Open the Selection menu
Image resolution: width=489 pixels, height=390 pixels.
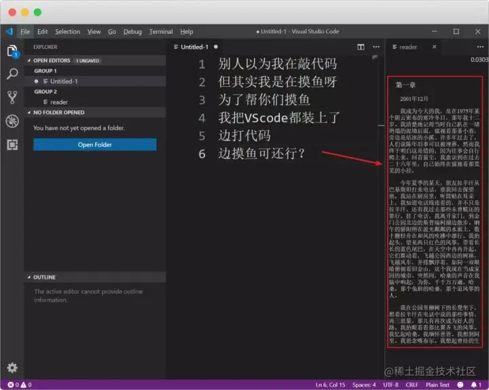[x=68, y=32]
